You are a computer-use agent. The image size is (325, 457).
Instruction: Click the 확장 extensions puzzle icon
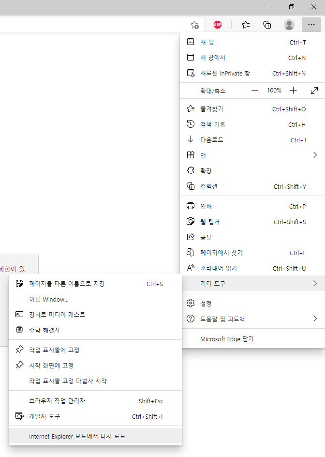click(191, 170)
